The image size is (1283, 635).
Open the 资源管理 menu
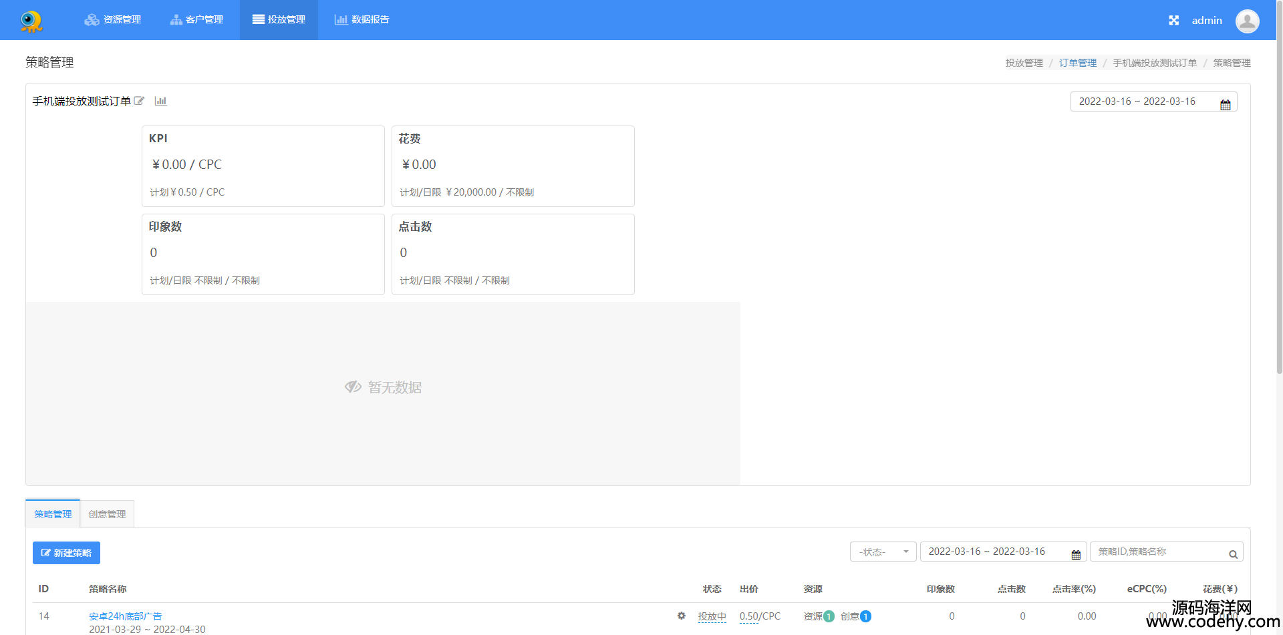point(112,20)
